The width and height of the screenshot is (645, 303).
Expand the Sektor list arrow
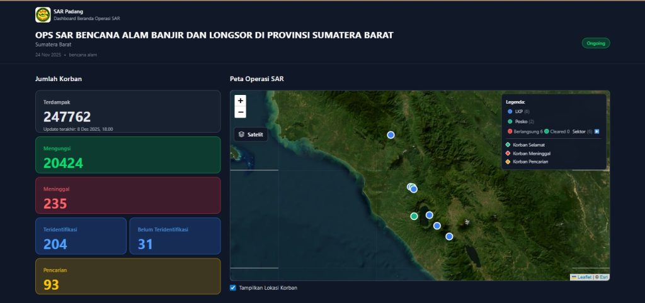596,131
